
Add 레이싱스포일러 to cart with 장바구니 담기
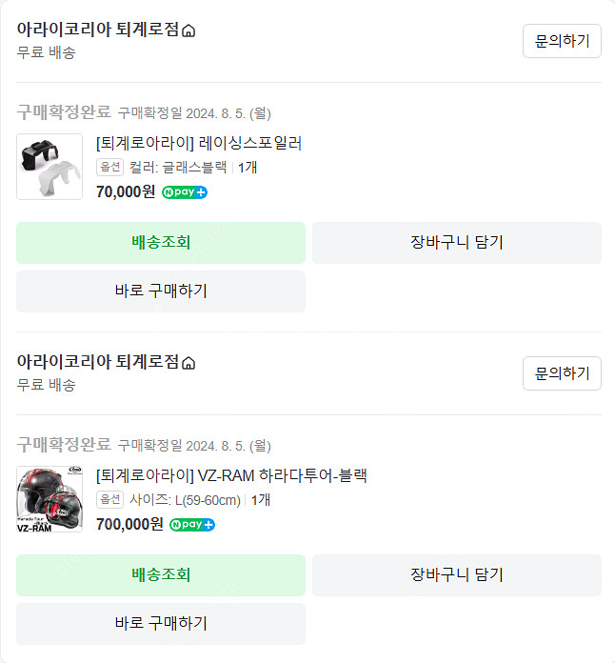457,242
